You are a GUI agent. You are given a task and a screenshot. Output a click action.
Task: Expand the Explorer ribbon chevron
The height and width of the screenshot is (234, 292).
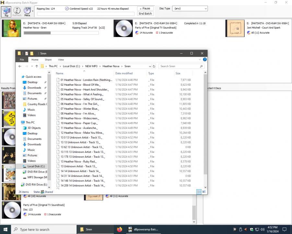(200, 60)
